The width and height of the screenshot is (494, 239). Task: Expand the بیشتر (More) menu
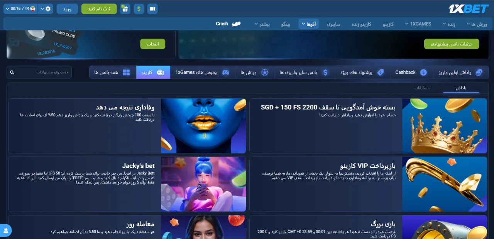262,24
